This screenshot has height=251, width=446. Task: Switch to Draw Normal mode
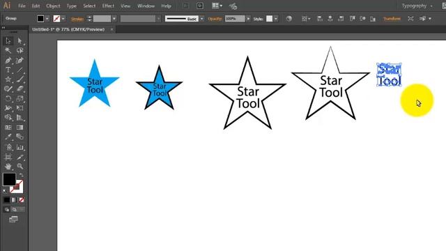coord(7,210)
